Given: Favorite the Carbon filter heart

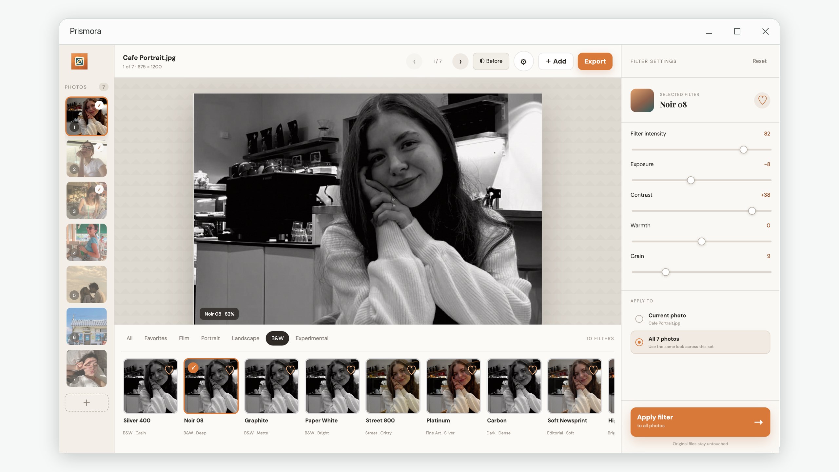Looking at the screenshot, I should click(x=533, y=370).
